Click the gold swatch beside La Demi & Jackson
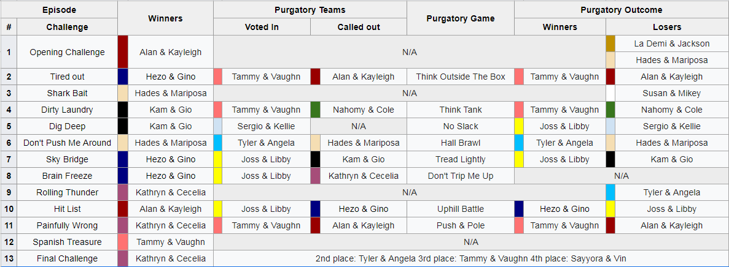The image size is (729, 267). tap(610, 43)
